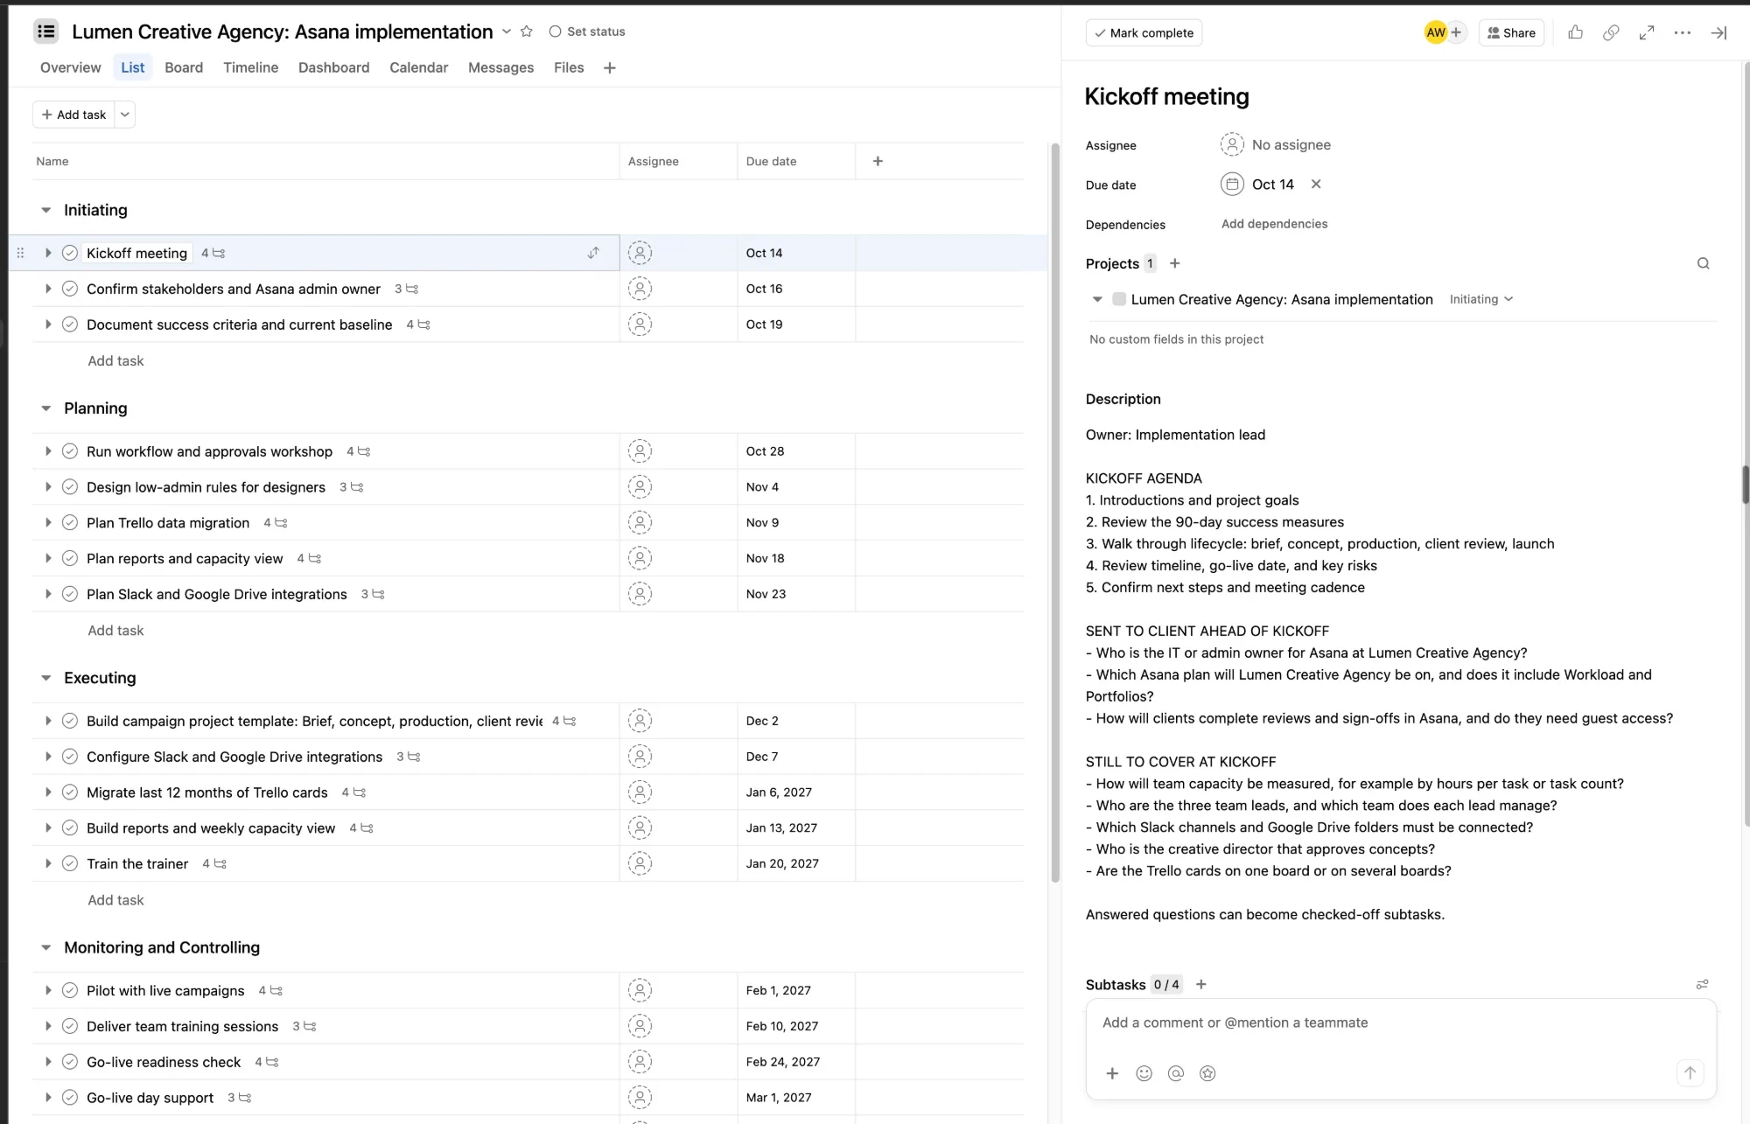Mark Train the trainer as complete

point(70,863)
